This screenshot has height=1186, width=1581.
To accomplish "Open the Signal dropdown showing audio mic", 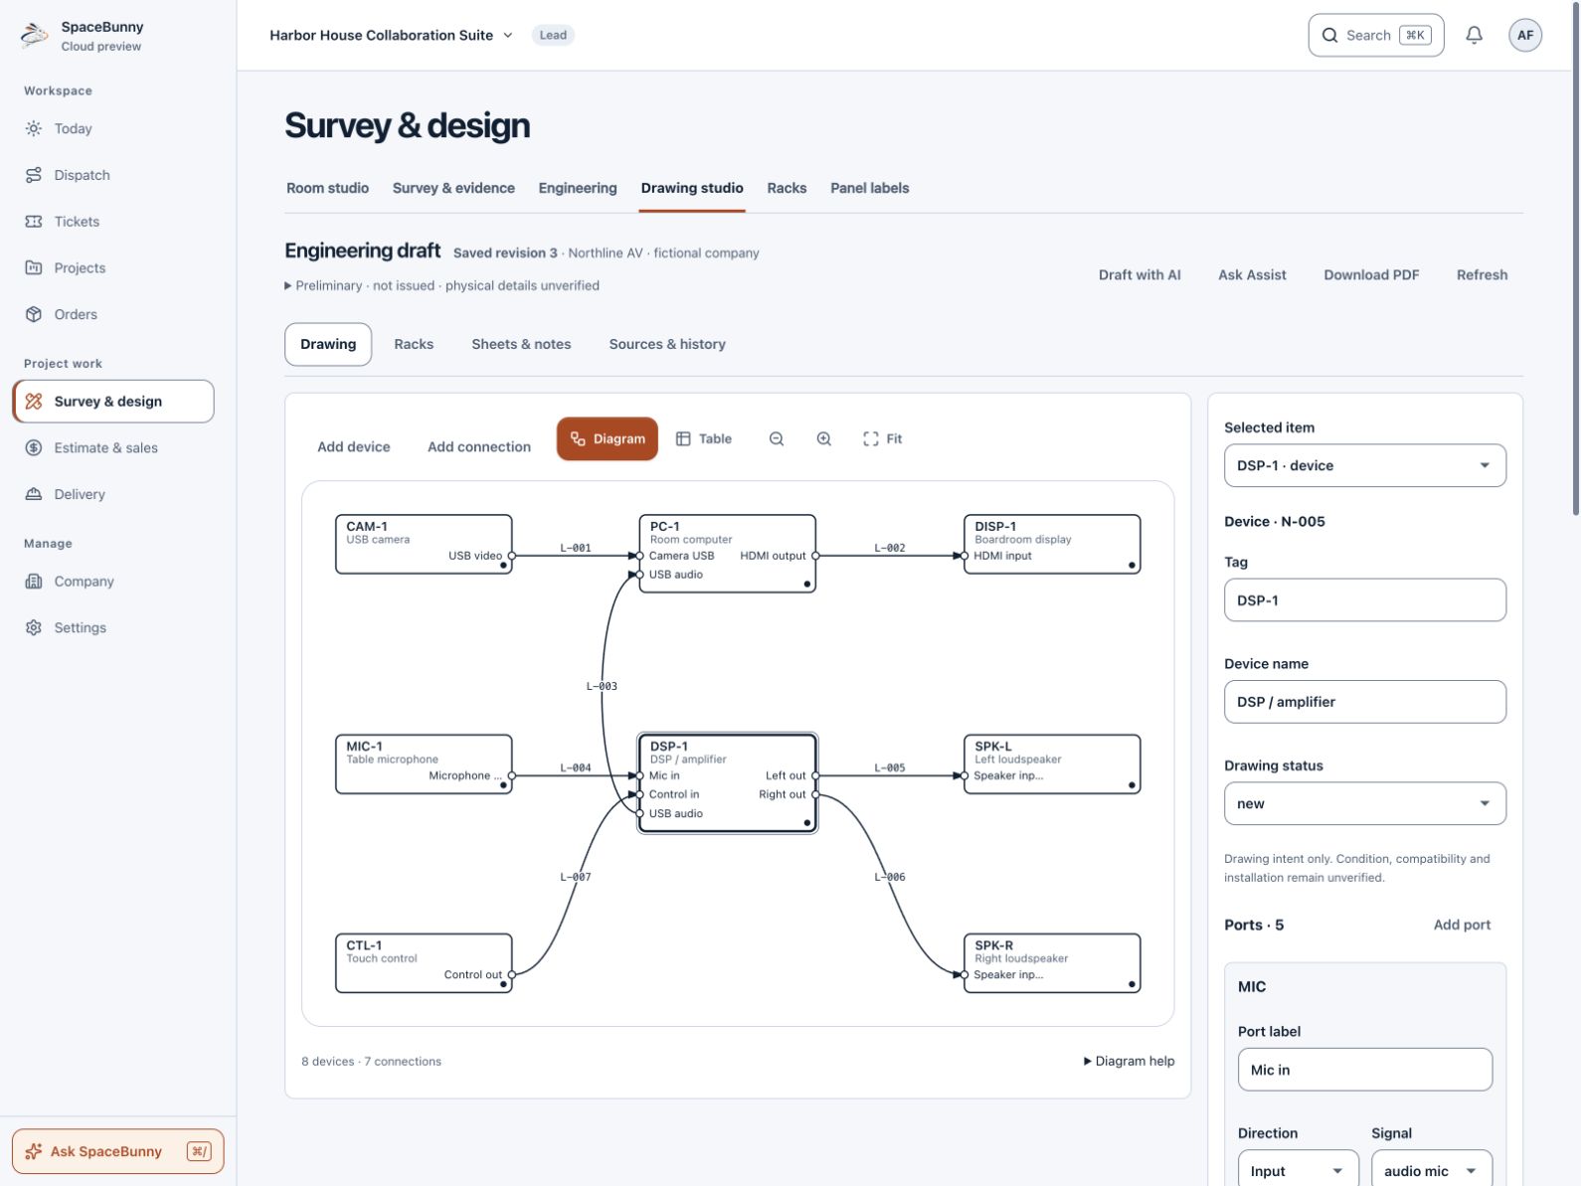I will (1432, 1171).
